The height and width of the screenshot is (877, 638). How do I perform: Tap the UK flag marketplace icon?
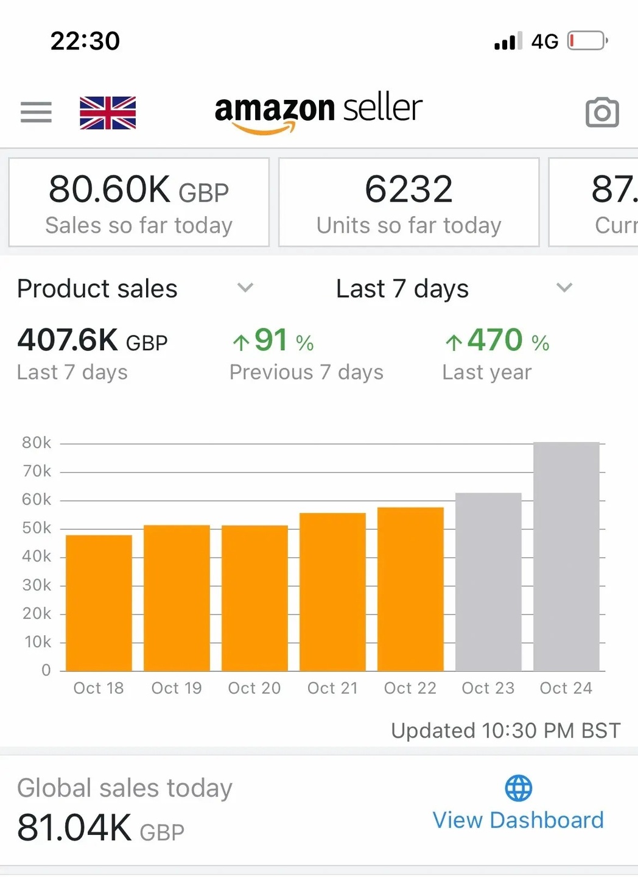[x=108, y=113]
